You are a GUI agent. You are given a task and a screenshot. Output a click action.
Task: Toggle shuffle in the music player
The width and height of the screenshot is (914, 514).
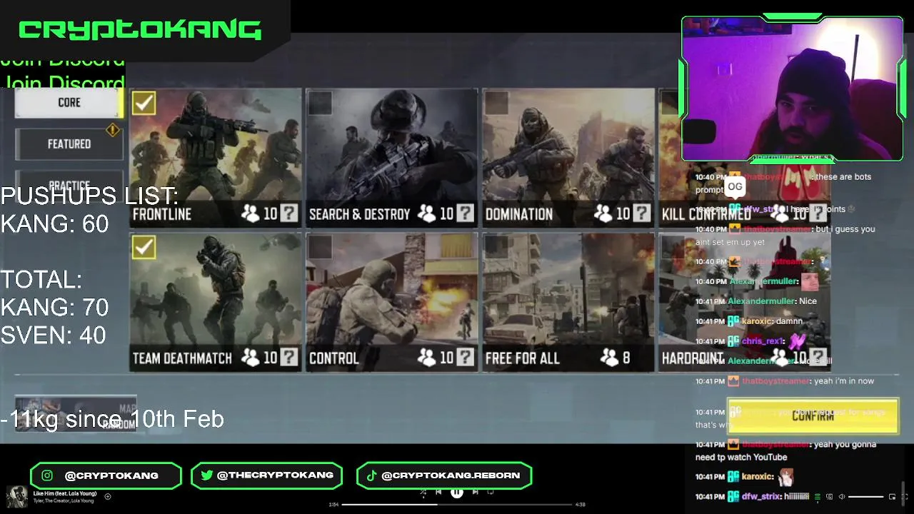tap(423, 492)
